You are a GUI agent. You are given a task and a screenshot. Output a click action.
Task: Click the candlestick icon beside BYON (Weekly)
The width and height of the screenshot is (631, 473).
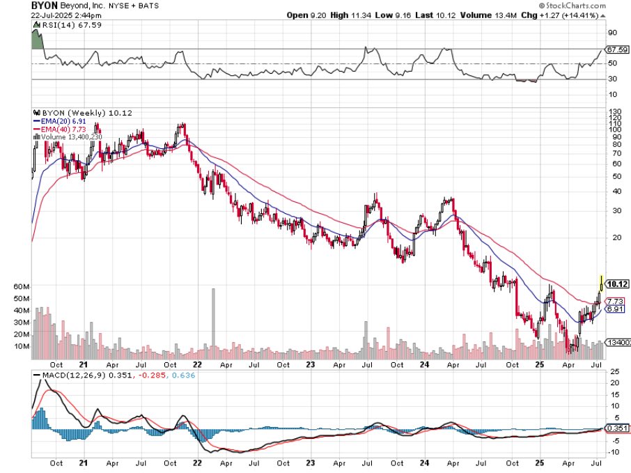[x=37, y=113]
